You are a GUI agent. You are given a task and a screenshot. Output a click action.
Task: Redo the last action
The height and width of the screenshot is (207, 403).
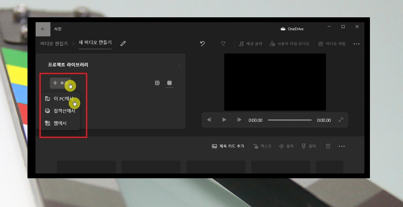223,43
